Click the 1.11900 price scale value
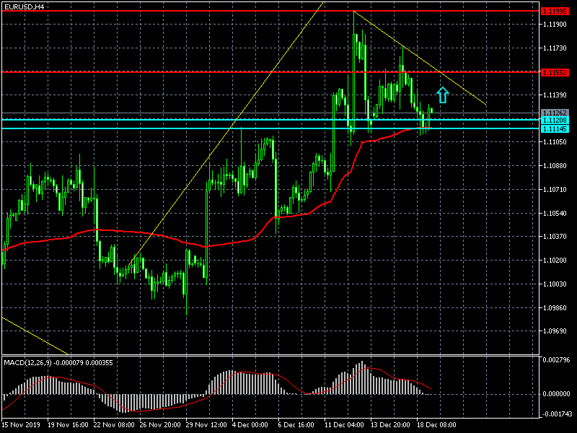The width and height of the screenshot is (577, 433). tap(555, 25)
